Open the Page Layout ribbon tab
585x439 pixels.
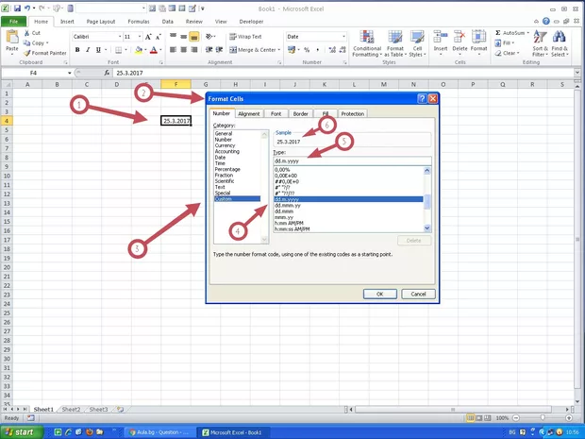pyautogui.click(x=103, y=20)
